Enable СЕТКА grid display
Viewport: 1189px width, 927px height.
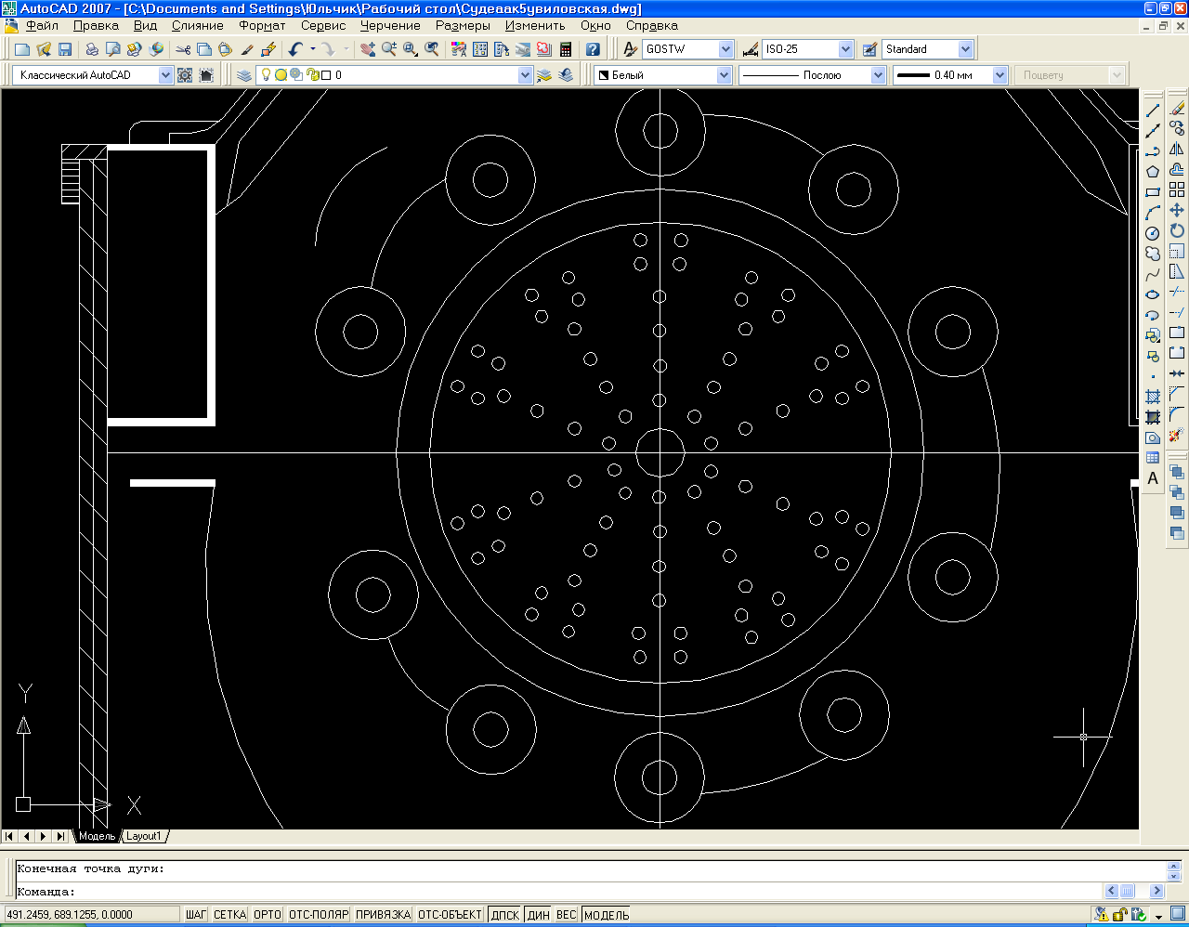pyautogui.click(x=229, y=915)
